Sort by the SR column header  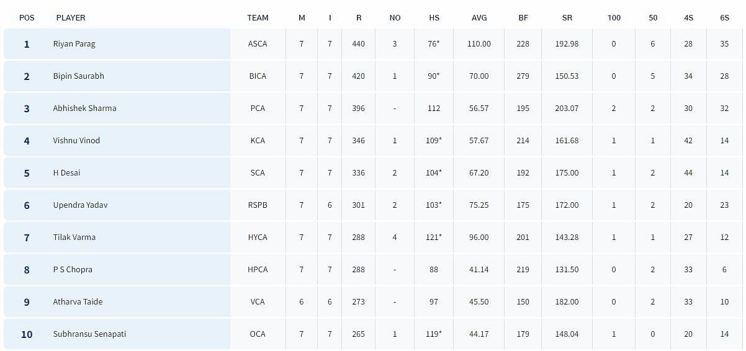(x=567, y=18)
